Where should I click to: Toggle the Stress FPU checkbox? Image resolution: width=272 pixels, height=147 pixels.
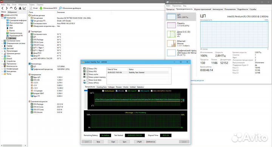coord(88,71)
